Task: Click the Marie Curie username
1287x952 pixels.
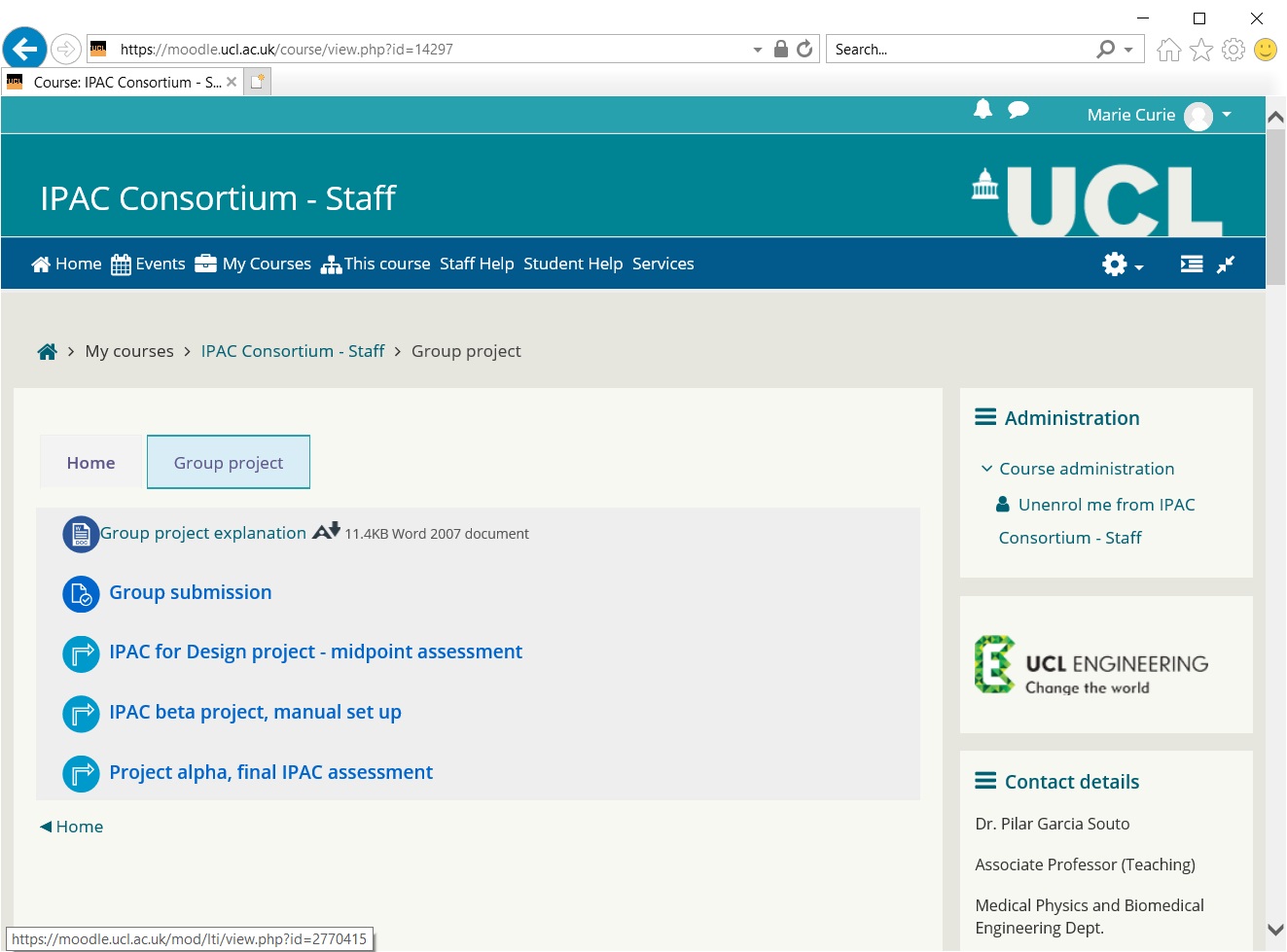Action: 1131,115
